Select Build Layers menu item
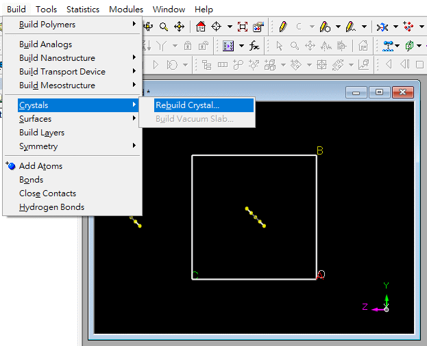427x346 pixels. (42, 133)
